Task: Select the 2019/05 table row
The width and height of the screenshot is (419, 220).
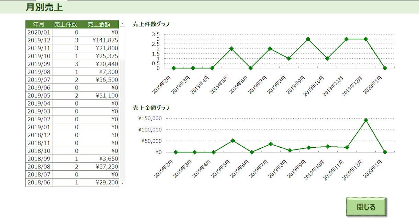Action: 72,96
